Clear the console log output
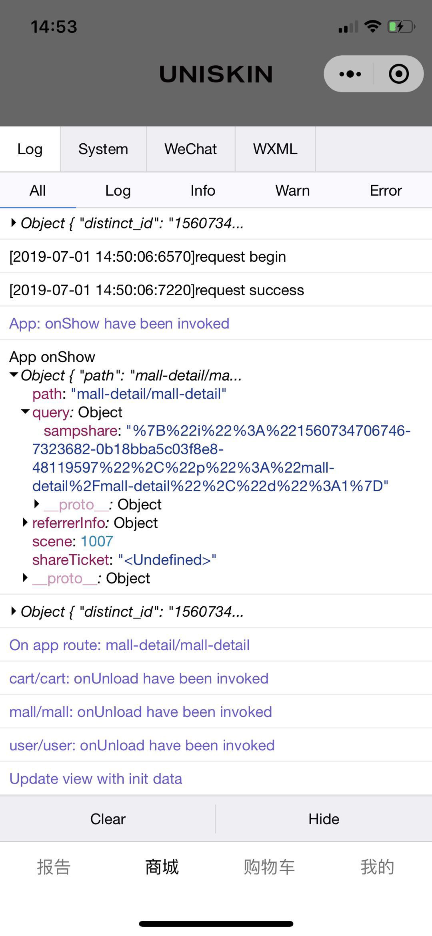This screenshot has width=432, height=936. [108, 819]
